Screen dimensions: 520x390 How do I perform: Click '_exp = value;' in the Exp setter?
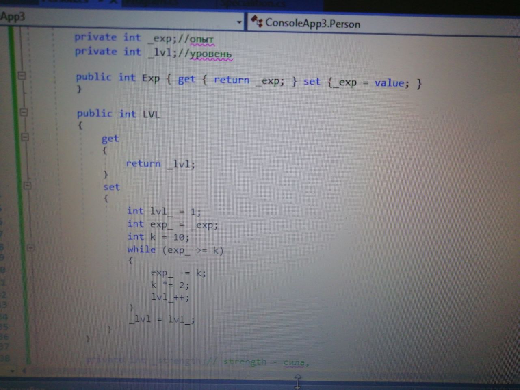pos(371,83)
